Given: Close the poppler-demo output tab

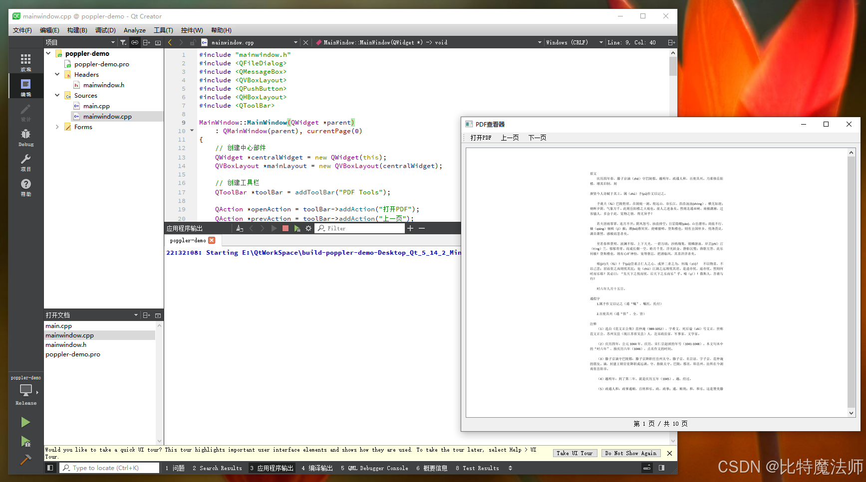Looking at the screenshot, I should (x=212, y=240).
